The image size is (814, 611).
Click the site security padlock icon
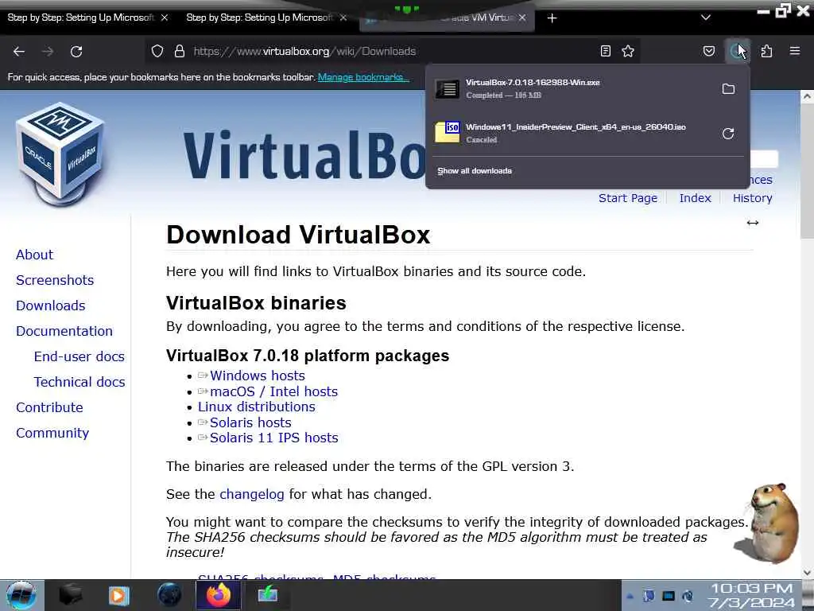coord(180,52)
